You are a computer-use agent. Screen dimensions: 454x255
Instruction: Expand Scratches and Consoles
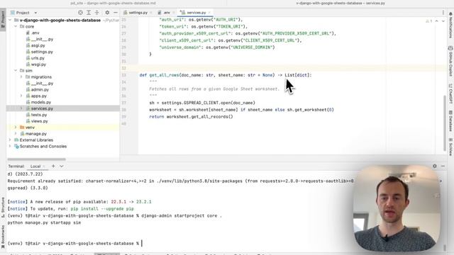click(x=11, y=147)
